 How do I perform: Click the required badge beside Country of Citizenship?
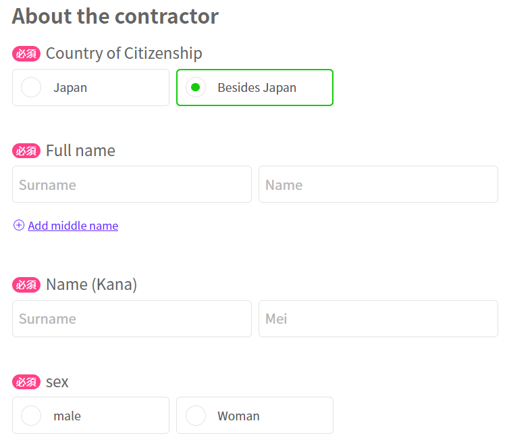coord(26,54)
